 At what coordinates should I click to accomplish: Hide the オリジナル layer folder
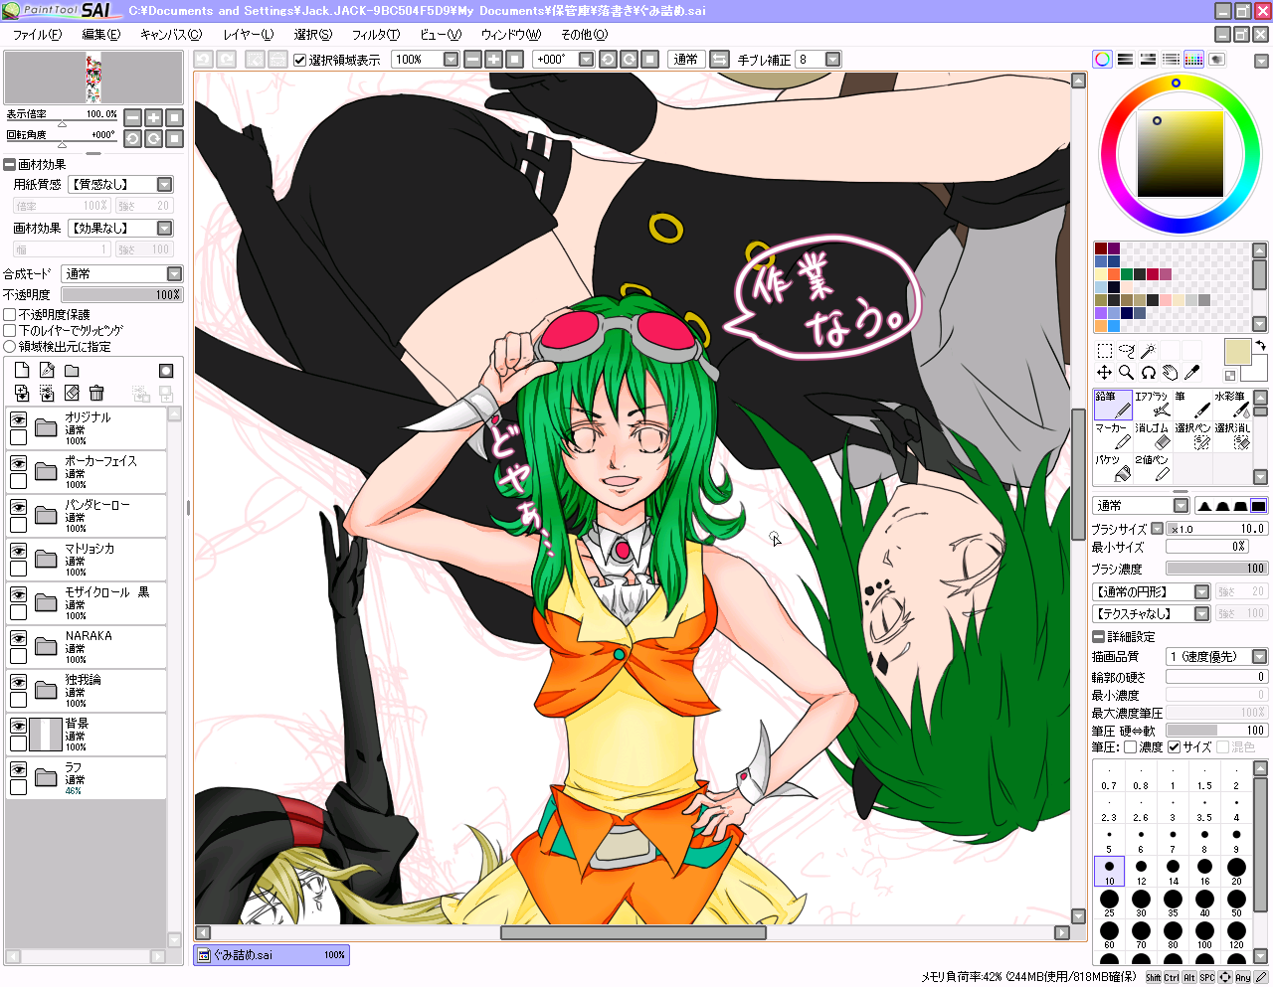tap(18, 419)
